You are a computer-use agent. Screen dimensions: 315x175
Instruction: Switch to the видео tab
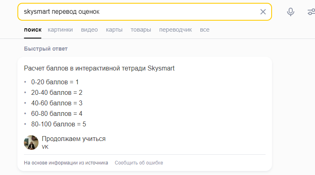89,30
